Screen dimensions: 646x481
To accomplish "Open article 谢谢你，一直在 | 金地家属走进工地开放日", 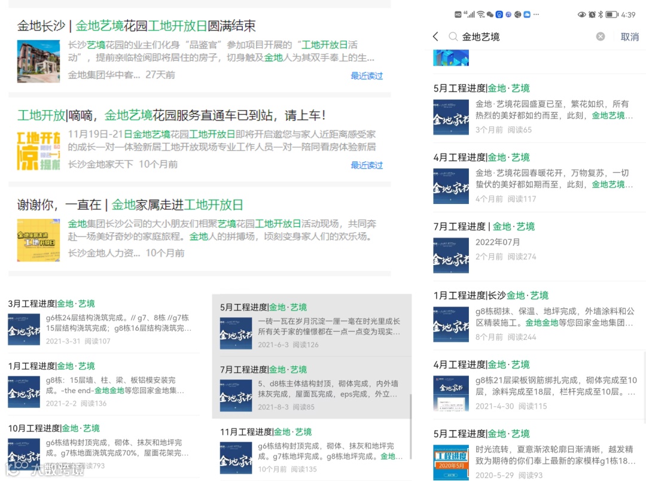I will click(130, 205).
